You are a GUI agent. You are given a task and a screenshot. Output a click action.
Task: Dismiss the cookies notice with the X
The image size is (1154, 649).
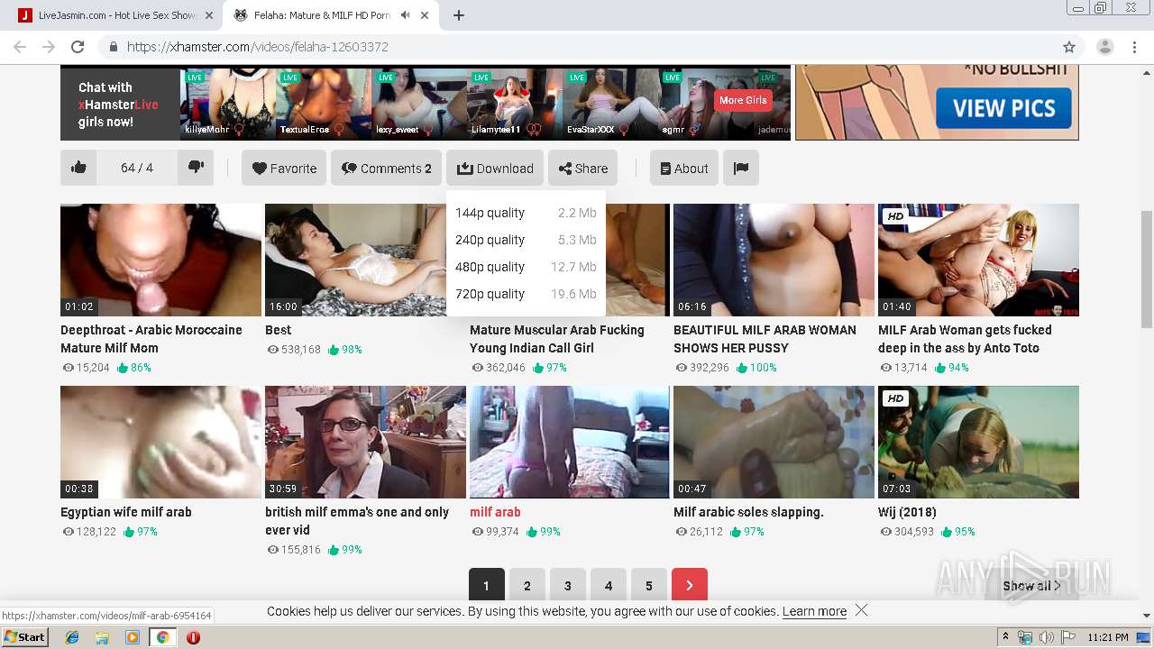[861, 610]
